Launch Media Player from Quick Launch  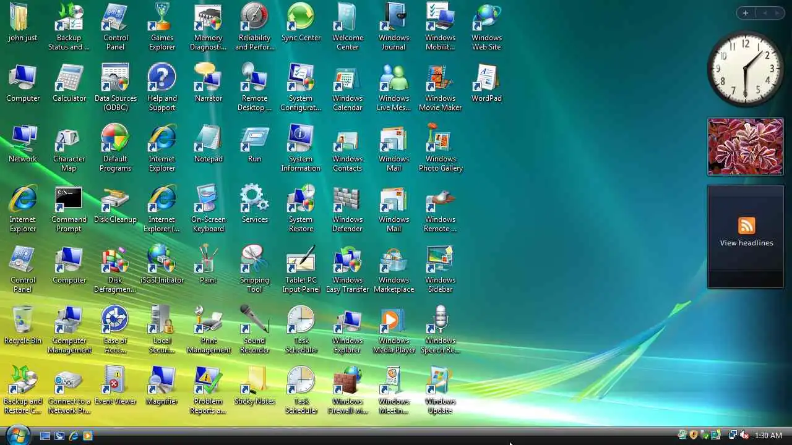tap(88, 436)
